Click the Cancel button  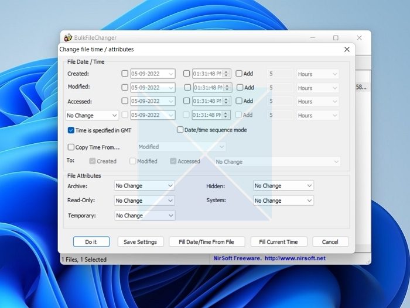click(330, 242)
